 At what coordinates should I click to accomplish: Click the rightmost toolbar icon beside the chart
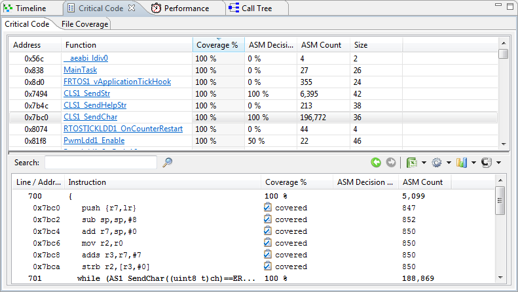[x=486, y=163]
